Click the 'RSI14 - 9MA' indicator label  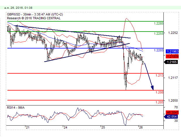tap(16, 107)
